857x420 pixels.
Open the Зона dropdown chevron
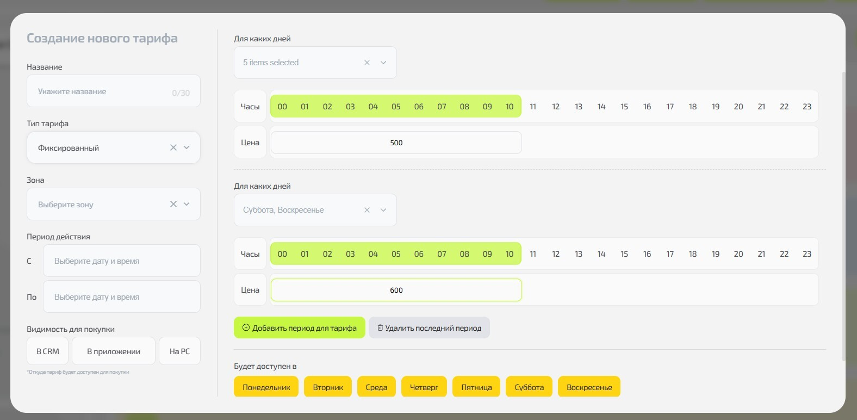(x=187, y=204)
